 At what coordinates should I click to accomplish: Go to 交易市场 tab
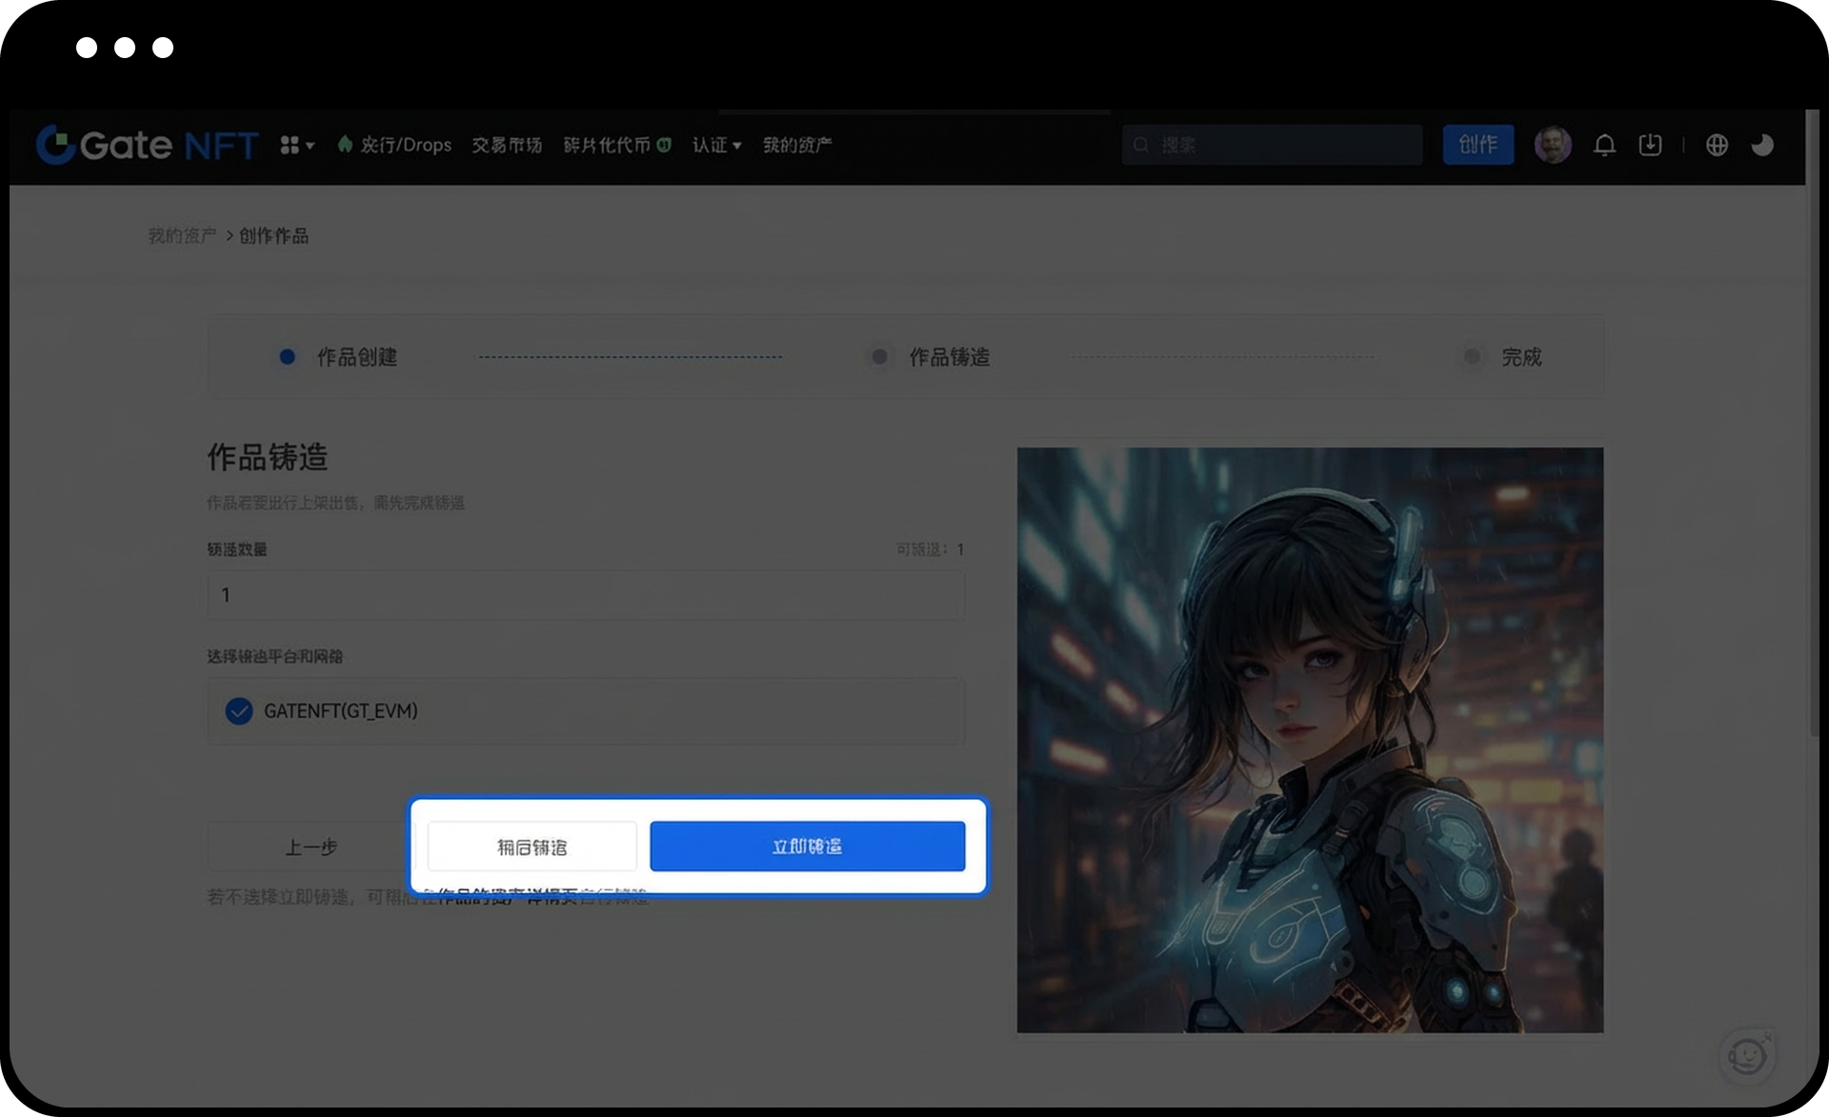507,145
